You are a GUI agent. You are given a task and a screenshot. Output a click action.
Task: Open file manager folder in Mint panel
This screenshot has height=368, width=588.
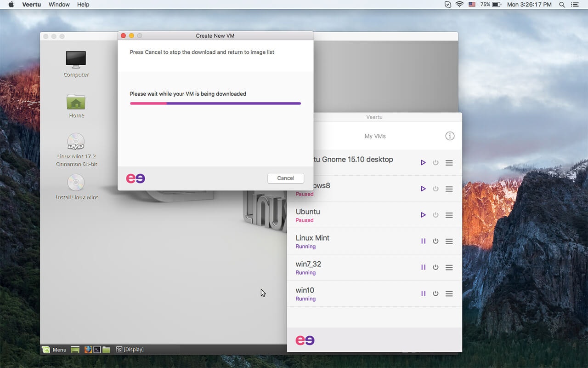pyautogui.click(x=106, y=350)
